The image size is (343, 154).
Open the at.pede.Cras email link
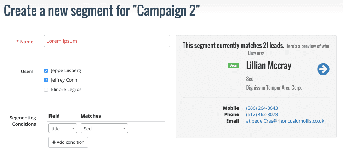(x=285, y=121)
